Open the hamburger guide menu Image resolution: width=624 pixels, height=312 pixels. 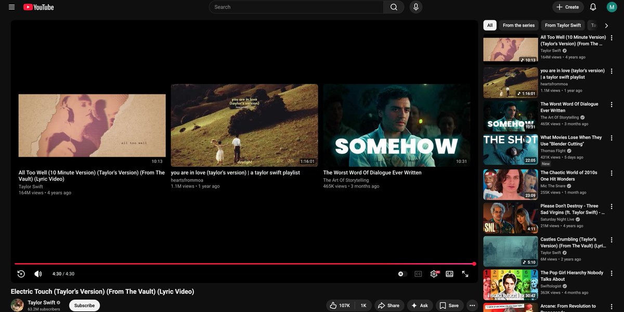pos(11,7)
